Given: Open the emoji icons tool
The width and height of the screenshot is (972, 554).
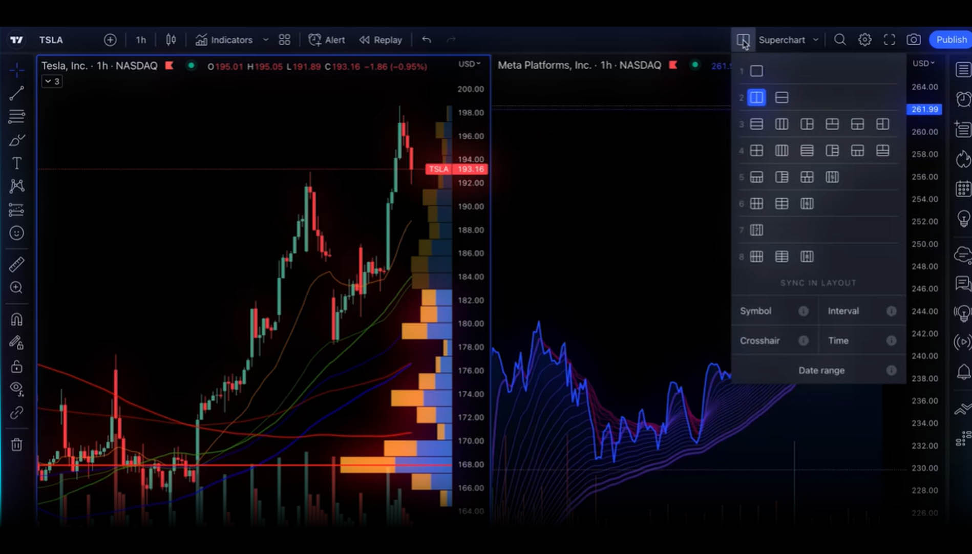Looking at the screenshot, I should pyautogui.click(x=16, y=233).
